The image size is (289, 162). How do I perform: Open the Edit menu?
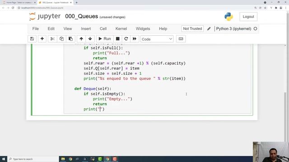51,29
